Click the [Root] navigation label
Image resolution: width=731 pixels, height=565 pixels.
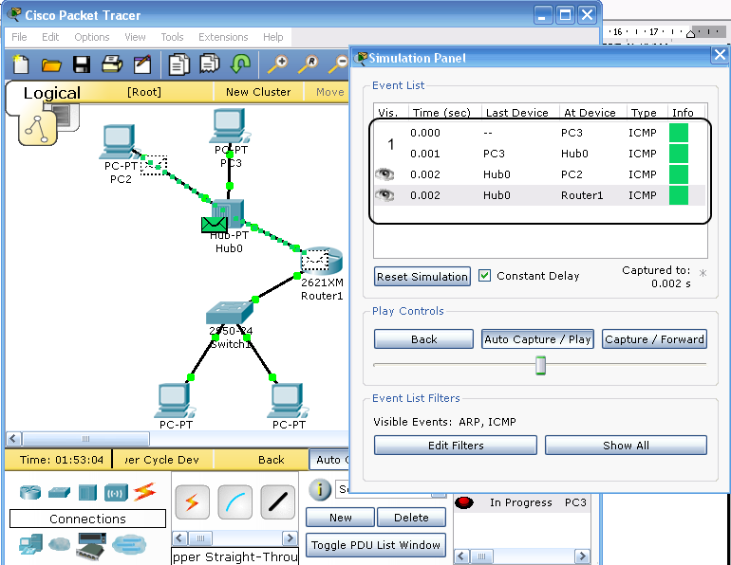coord(144,92)
